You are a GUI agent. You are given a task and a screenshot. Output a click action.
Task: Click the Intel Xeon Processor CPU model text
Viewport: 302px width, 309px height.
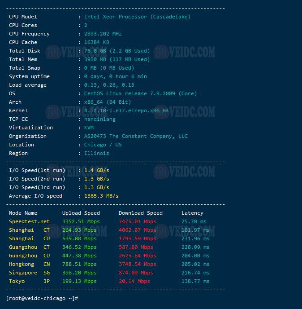[x=137, y=17]
